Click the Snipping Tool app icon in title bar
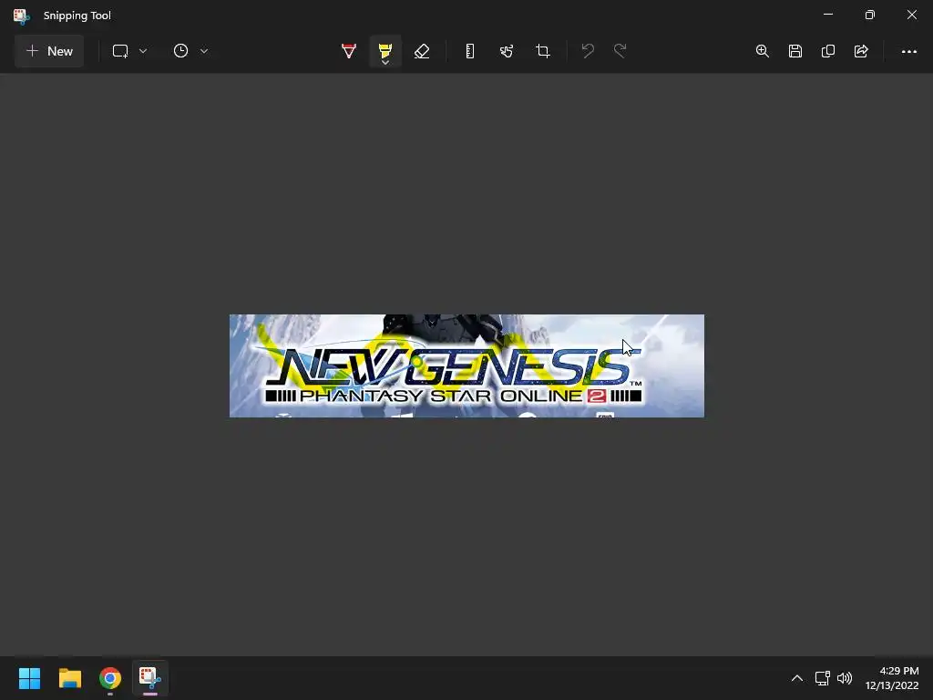Viewport: 933px width, 700px height. pyautogui.click(x=22, y=15)
